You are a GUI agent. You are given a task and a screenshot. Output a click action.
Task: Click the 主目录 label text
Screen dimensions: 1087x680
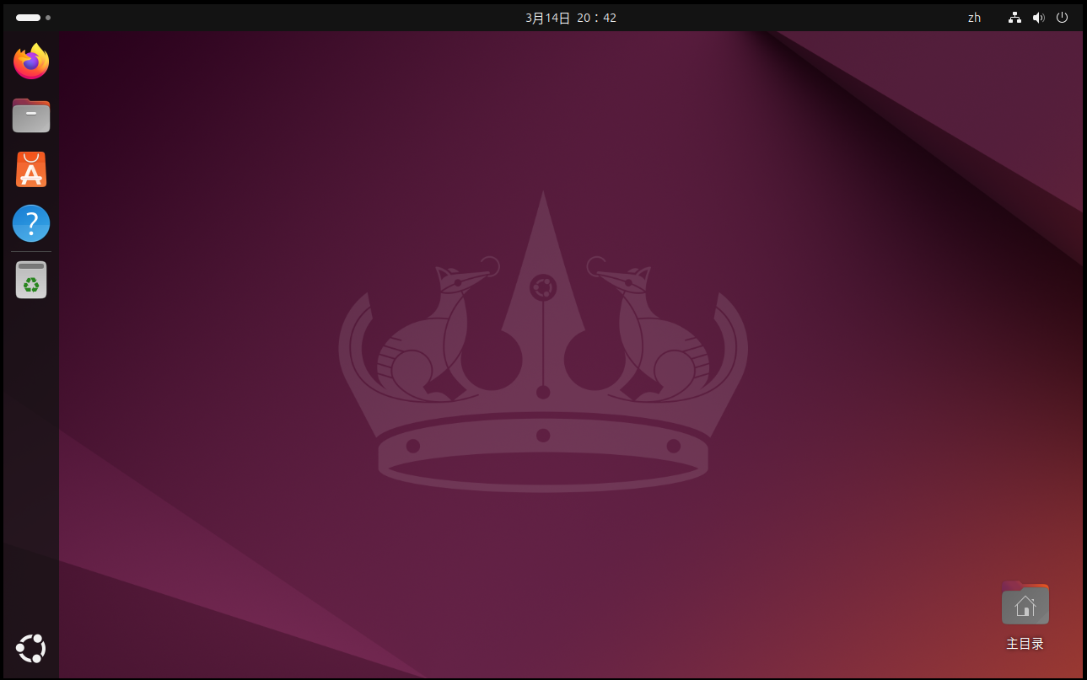(x=1025, y=644)
